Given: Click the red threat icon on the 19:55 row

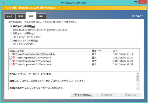Looking at the screenshot, I should coord(14,64).
